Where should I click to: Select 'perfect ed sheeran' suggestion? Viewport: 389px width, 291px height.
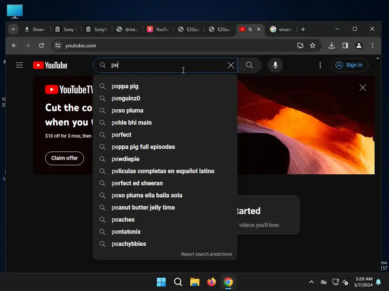pyautogui.click(x=165, y=183)
